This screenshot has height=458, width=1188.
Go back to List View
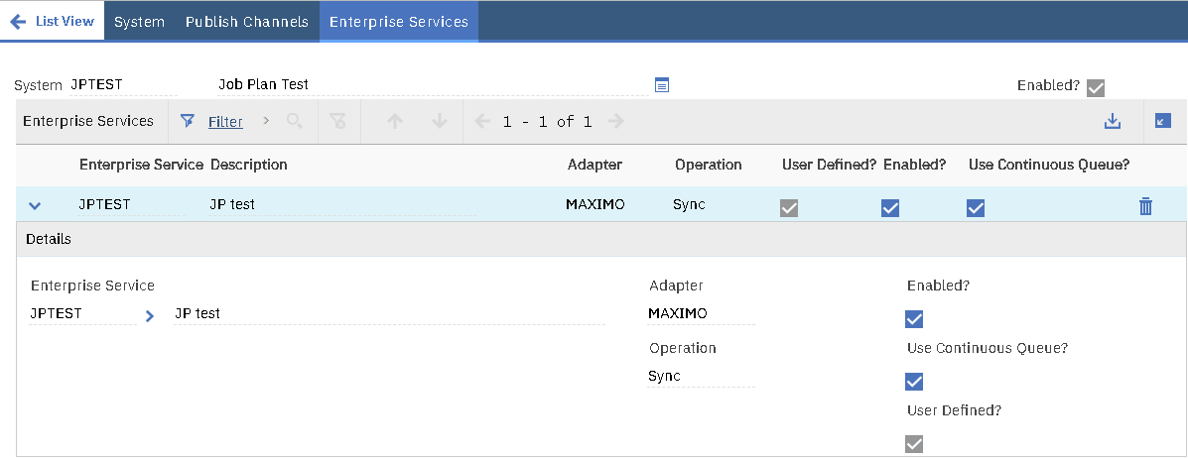pyautogui.click(x=52, y=21)
